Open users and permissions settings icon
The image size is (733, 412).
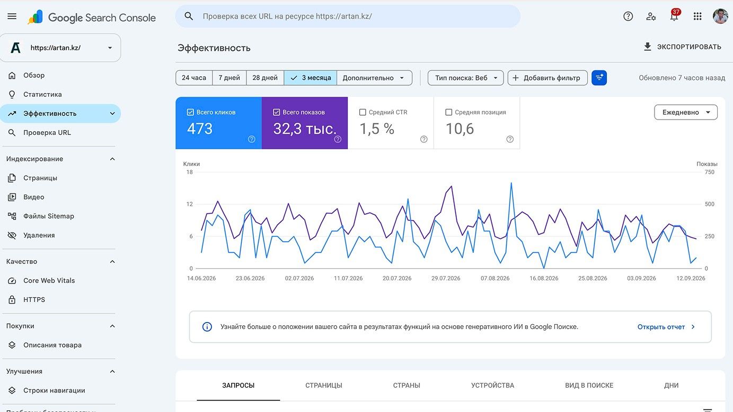(651, 16)
